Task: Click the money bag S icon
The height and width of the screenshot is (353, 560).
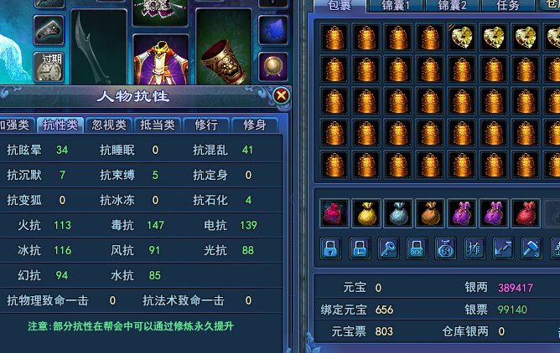Action: (445, 248)
